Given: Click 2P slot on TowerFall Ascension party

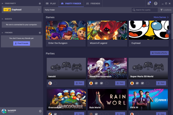Looking at the screenshot, I should click(x=96, y=83).
